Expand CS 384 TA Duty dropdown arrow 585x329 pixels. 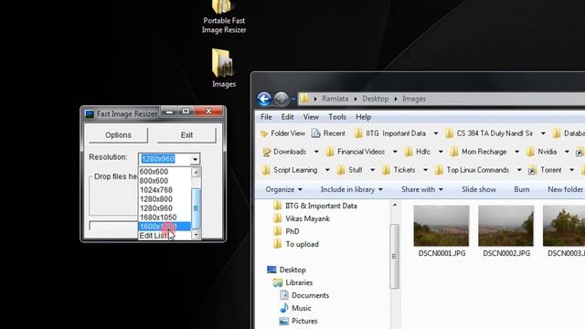tap(543, 133)
